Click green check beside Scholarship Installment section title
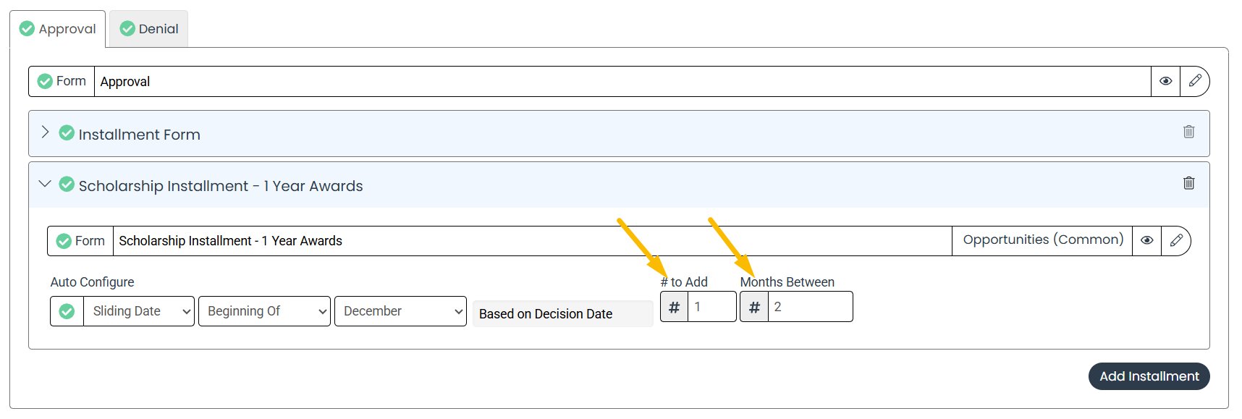This screenshot has width=1242, height=419. (67, 185)
